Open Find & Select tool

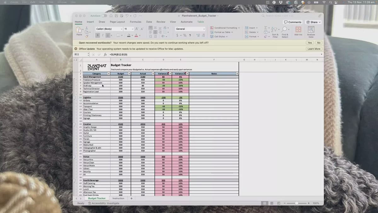[285, 32]
